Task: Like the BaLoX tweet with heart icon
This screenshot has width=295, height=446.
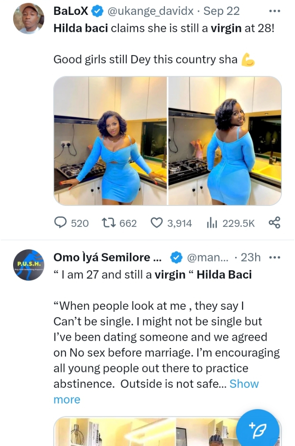Action: (156, 223)
